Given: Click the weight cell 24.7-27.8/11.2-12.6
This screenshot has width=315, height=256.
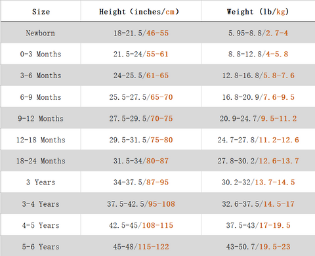Looking at the screenshot, I should [258, 139].
